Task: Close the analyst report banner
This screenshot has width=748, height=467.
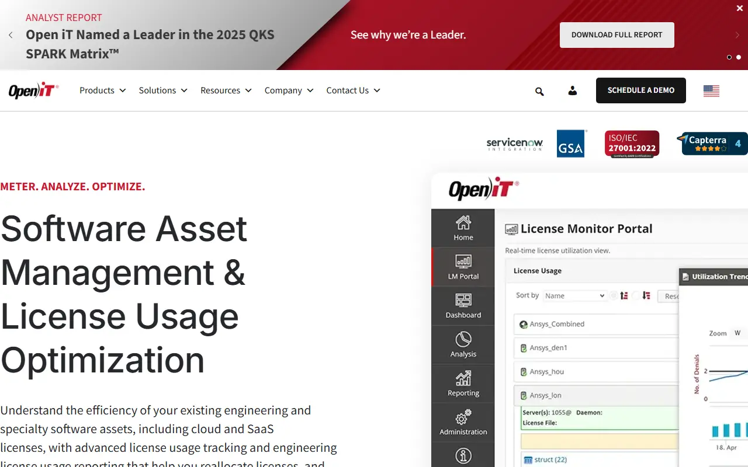Action: [739, 8]
